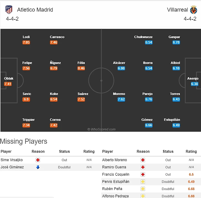The width and height of the screenshot is (201, 198).
Task: Click Ramiro Guerra's red injury icon
Action: coord(143,167)
